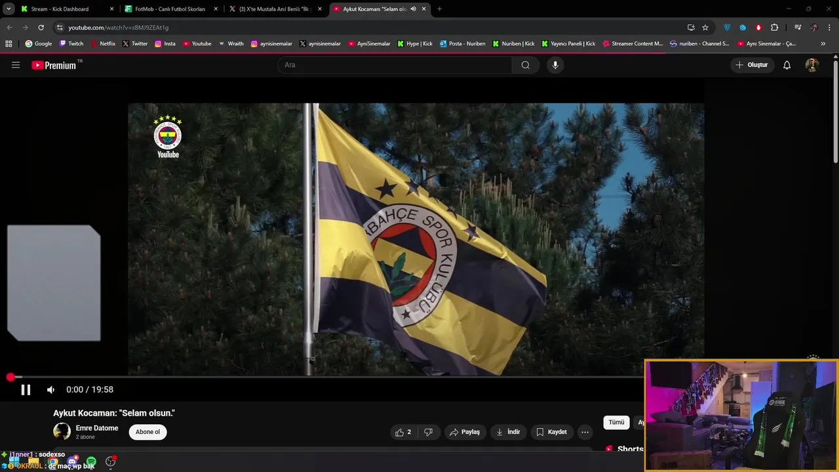Mute the video with the speaker icon
839x472 pixels.
click(x=50, y=389)
